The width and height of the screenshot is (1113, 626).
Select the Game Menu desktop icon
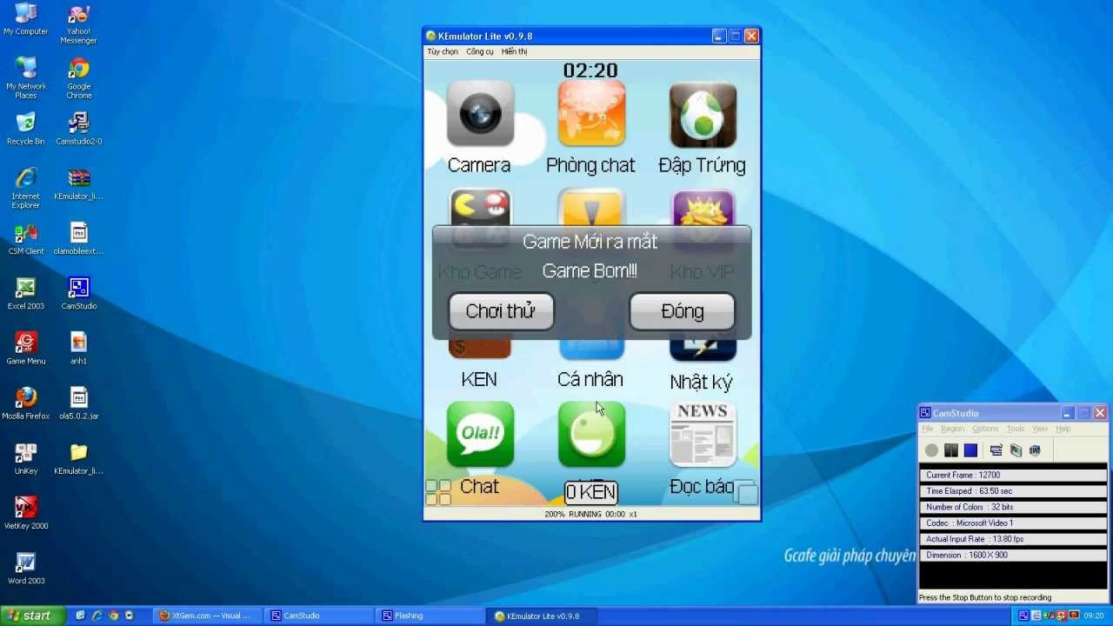[x=26, y=348]
